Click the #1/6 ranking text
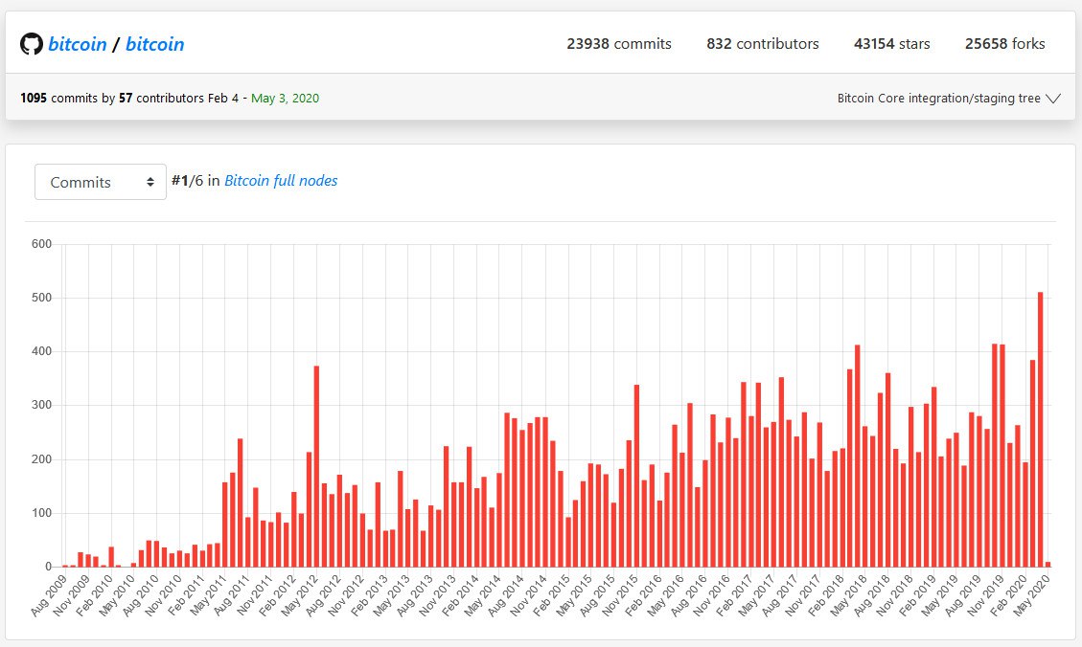The height and width of the screenshot is (647, 1082). pos(187,181)
